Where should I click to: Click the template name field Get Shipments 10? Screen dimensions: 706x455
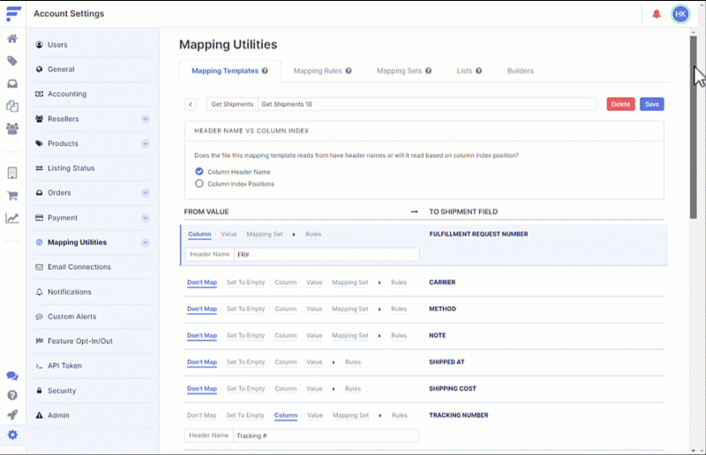pos(427,104)
